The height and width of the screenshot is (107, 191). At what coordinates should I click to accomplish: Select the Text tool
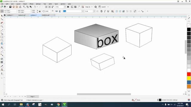(2, 48)
